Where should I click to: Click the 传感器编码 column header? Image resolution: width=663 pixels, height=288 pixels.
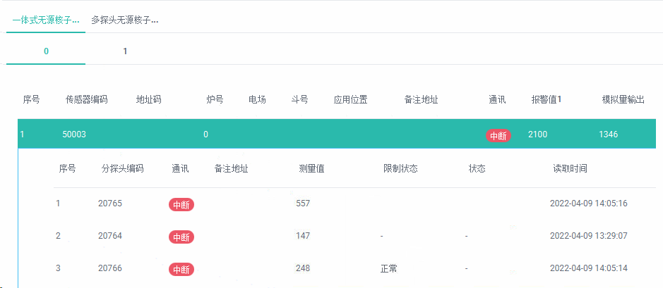(x=87, y=100)
